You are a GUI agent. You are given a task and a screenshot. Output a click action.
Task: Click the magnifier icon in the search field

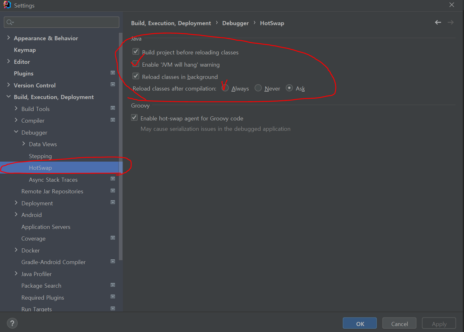(x=10, y=22)
